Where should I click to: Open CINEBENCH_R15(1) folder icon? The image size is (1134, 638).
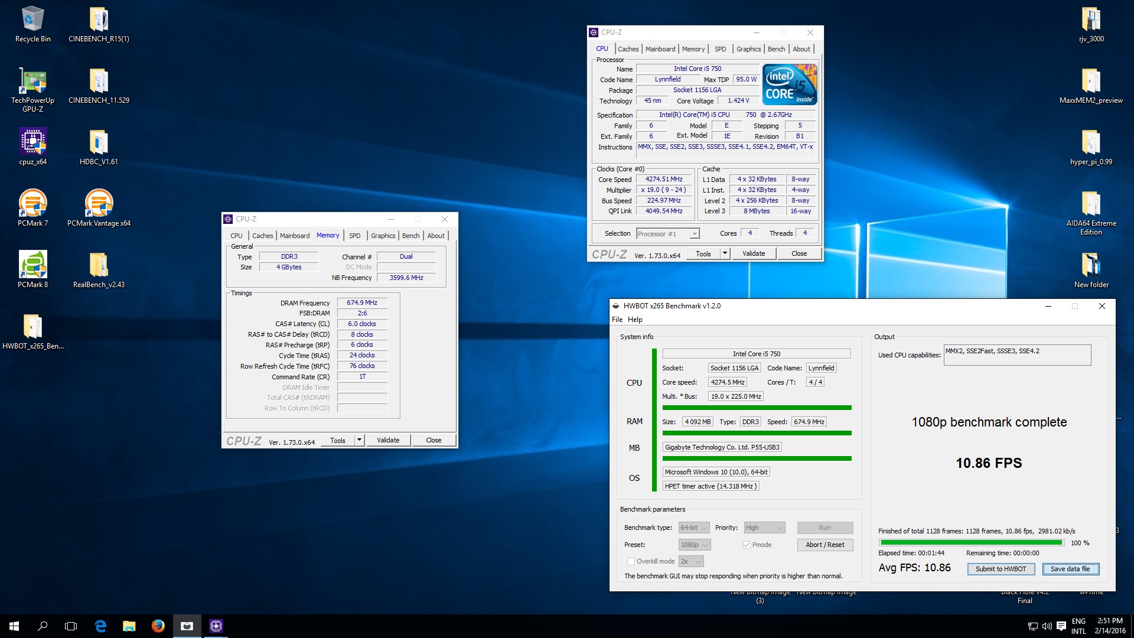99,25
